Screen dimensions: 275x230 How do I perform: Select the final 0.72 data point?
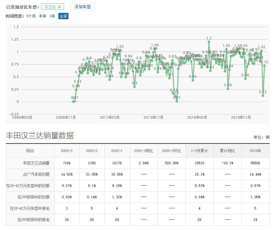click(x=264, y=66)
